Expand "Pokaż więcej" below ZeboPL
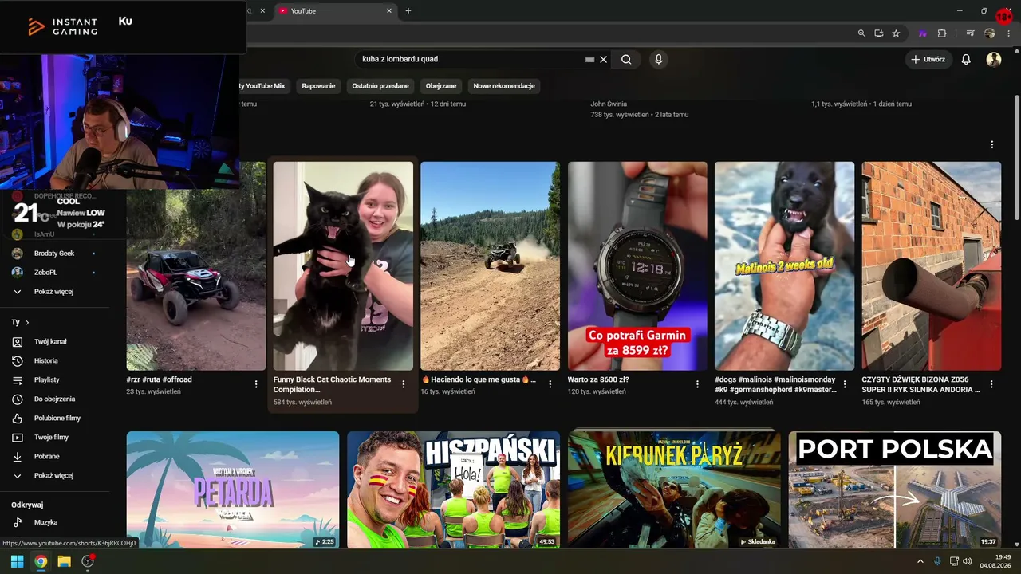Image resolution: width=1021 pixels, height=574 pixels. [x=53, y=292]
